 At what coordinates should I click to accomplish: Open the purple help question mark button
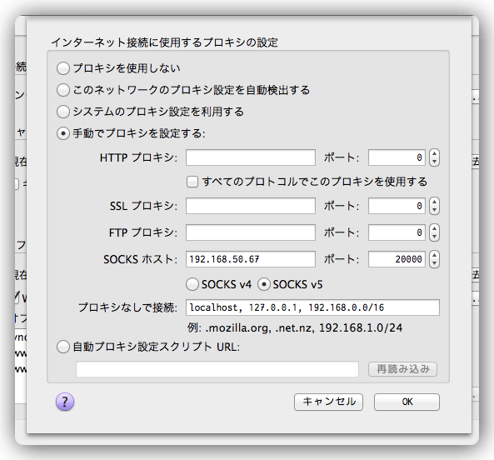[x=65, y=402]
